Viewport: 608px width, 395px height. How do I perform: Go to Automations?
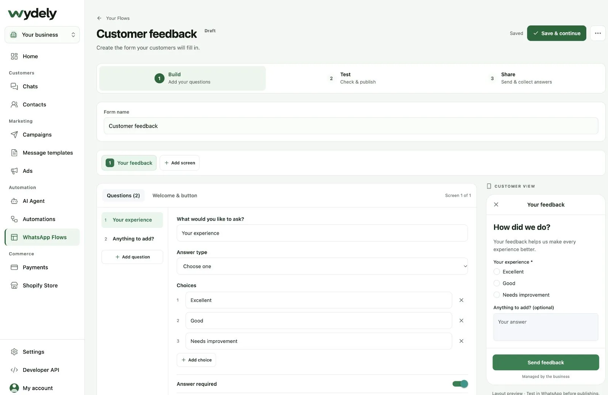point(42,219)
